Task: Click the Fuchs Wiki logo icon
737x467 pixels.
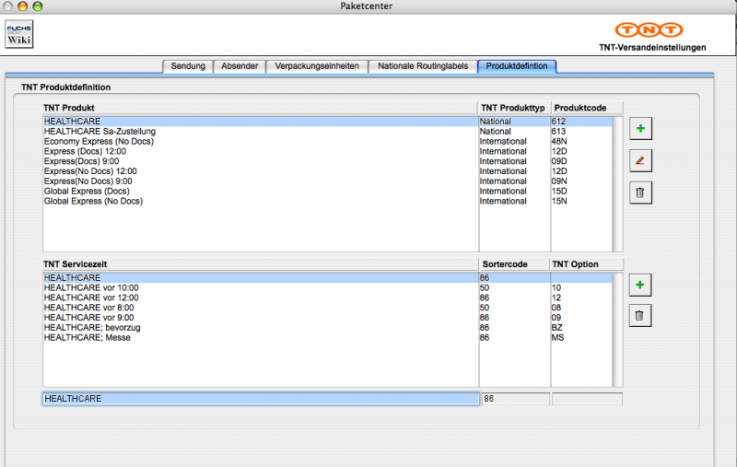Action: pyautogui.click(x=19, y=35)
